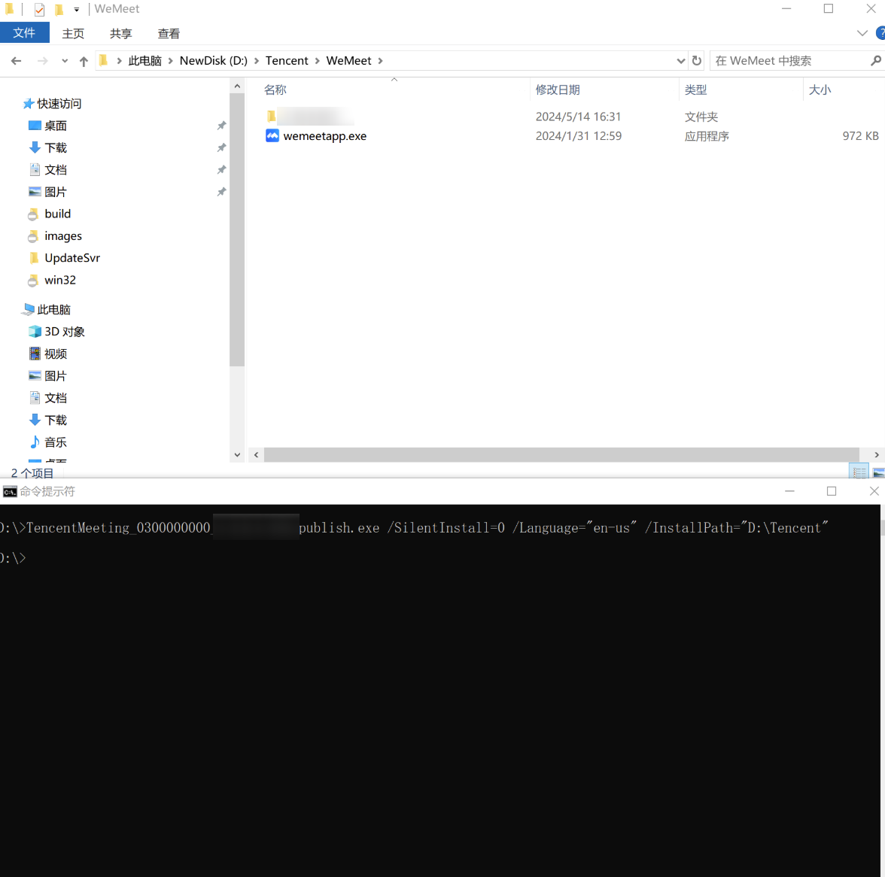Viewport: 885px width, 877px height.
Task: Click the quick access new folder icon
Action: click(x=59, y=10)
